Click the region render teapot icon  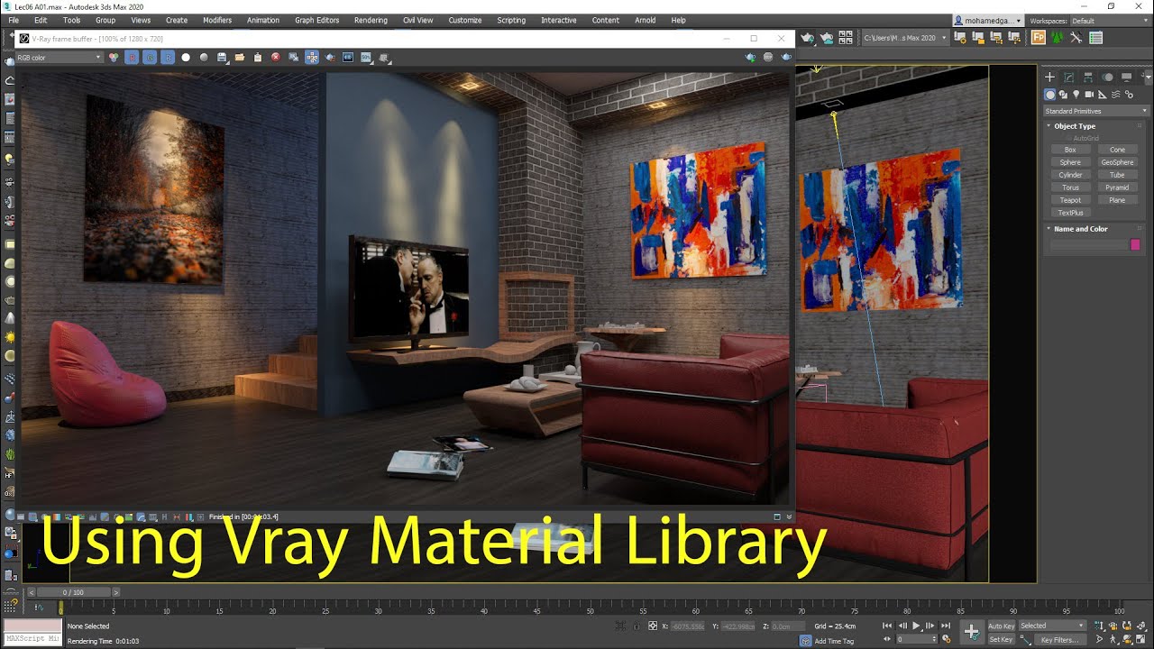[x=330, y=58]
